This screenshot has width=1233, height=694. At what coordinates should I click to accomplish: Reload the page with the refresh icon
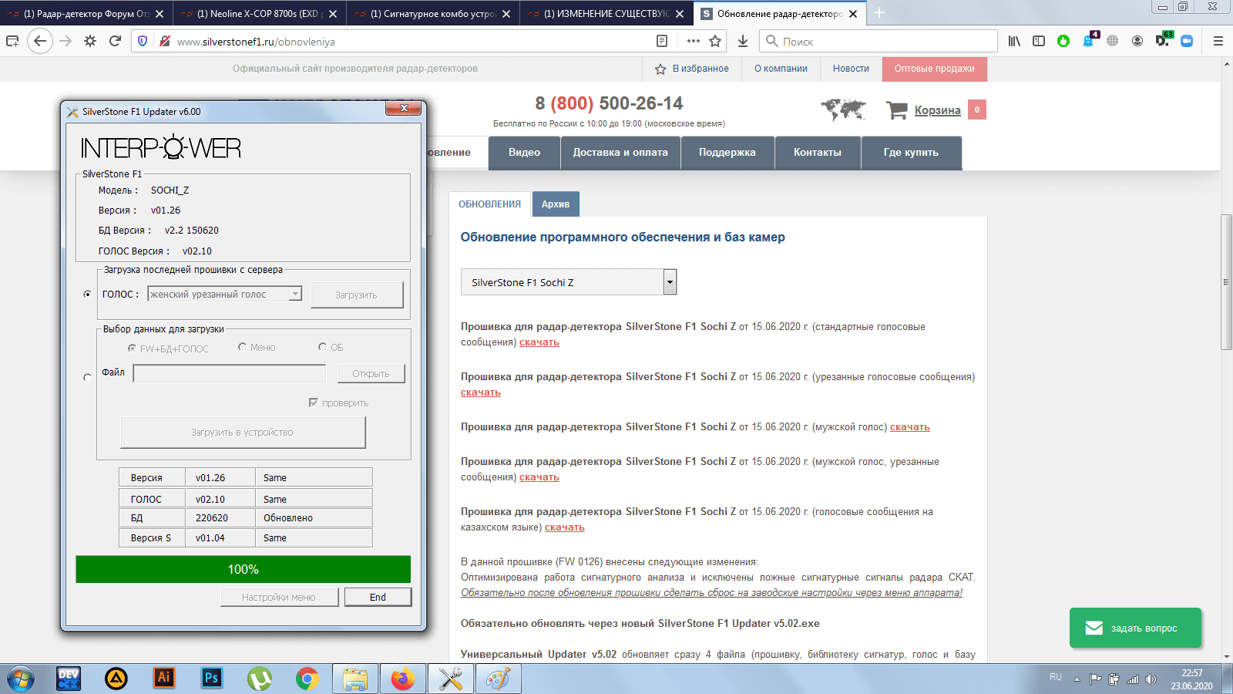pyautogui.click(x=115, y=41)
